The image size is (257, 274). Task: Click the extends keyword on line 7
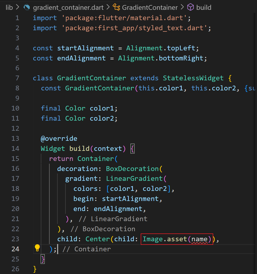click(x=144, y=78)
